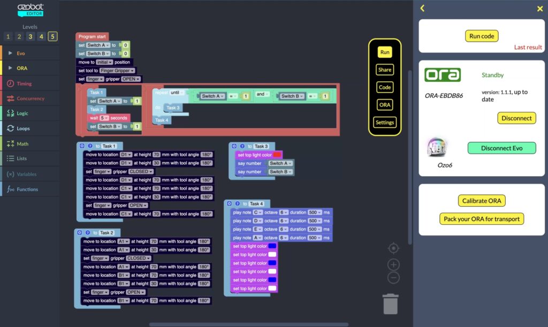Click the Ozobot Editor logo
This screenshot has height=327, width=548.
31,10
